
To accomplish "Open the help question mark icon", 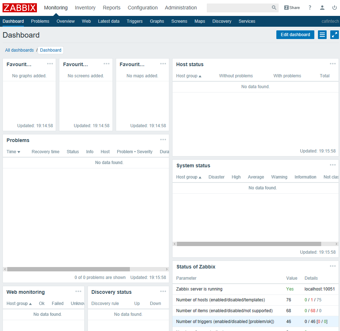I will point(310,8).
